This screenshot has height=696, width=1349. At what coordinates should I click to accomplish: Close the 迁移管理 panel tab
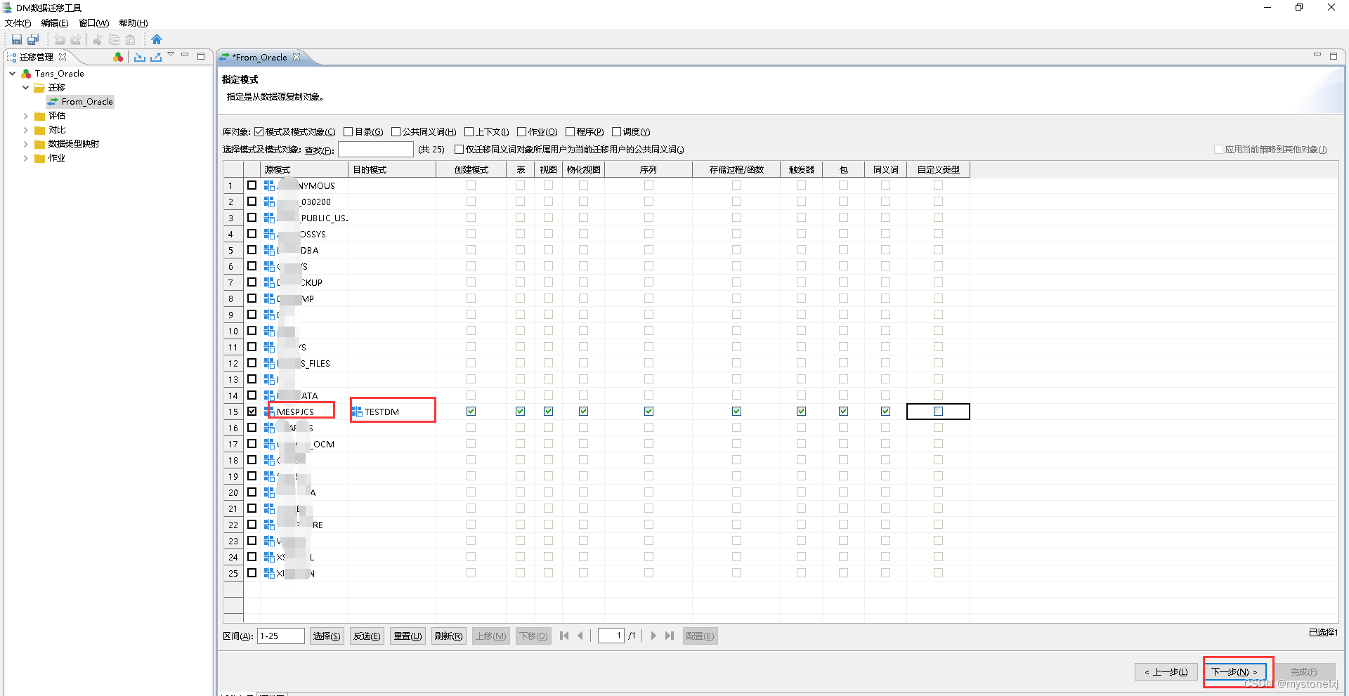[x=63, y=57]
